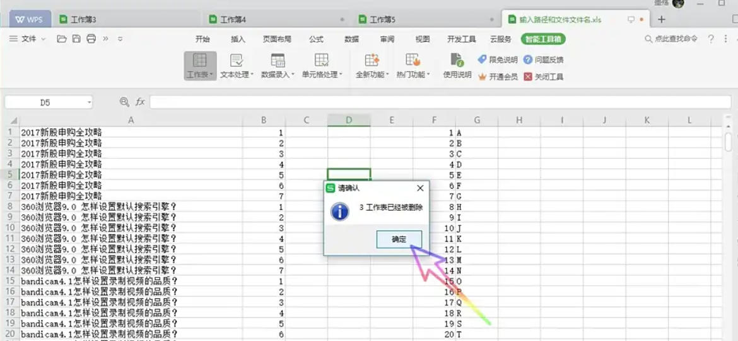Click the WPS home tab

tap(30, 20)
